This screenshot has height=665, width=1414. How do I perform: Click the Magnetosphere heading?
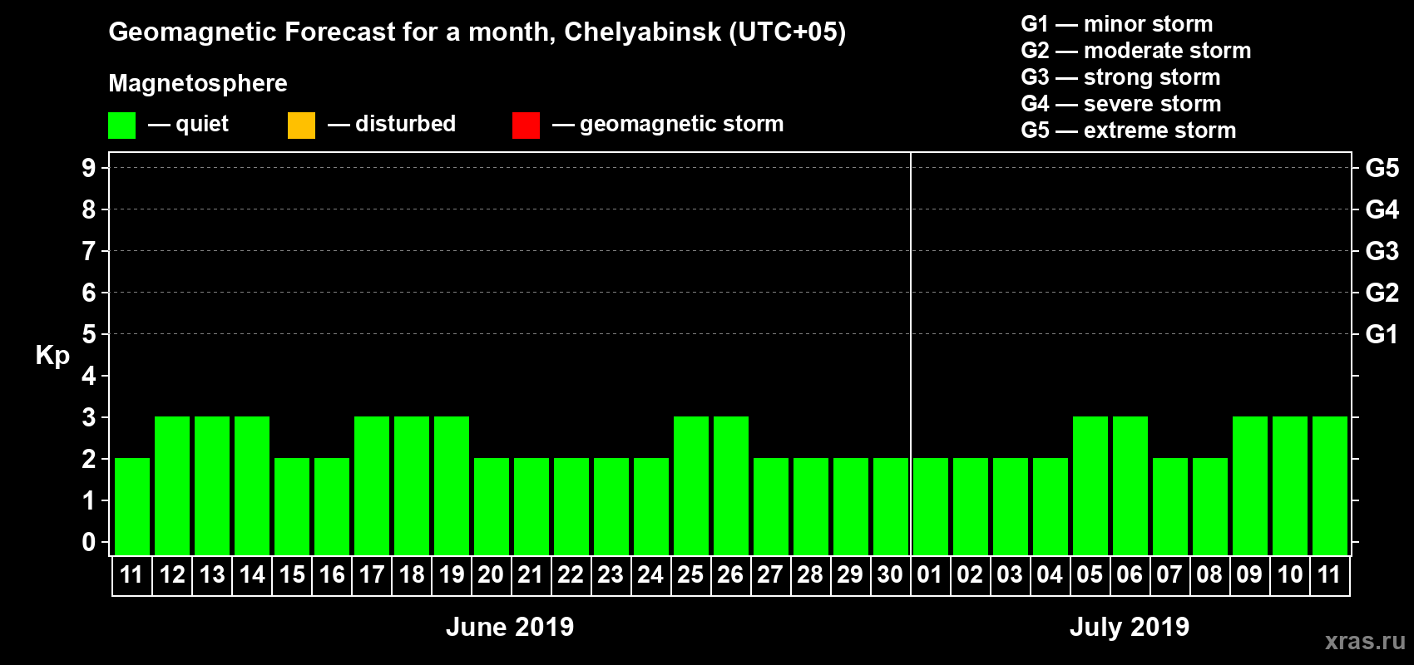(198, 83)
